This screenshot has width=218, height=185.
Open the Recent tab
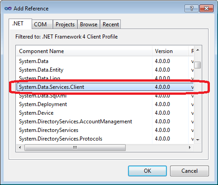(110, 24)
